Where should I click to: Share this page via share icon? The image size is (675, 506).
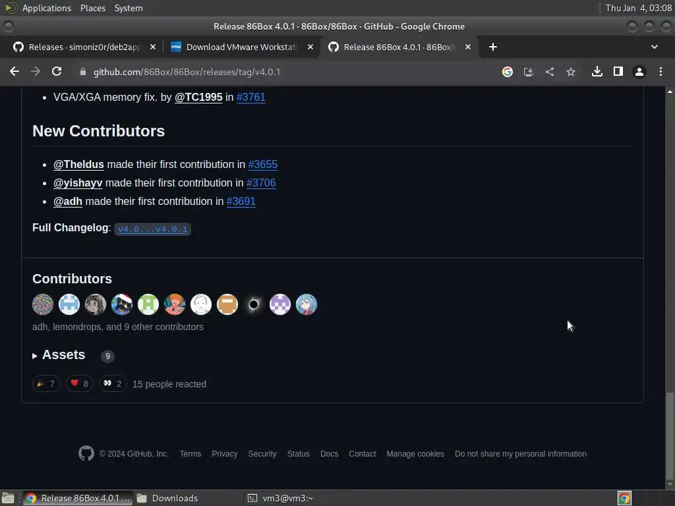(x=550, y=72)
